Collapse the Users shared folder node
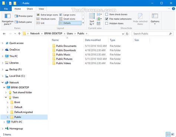 coord(6,97)
